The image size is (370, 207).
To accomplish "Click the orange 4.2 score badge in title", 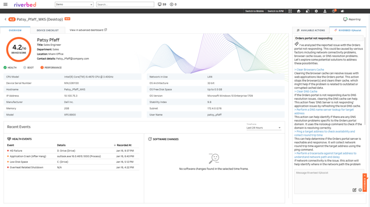I will click(12, 19).
